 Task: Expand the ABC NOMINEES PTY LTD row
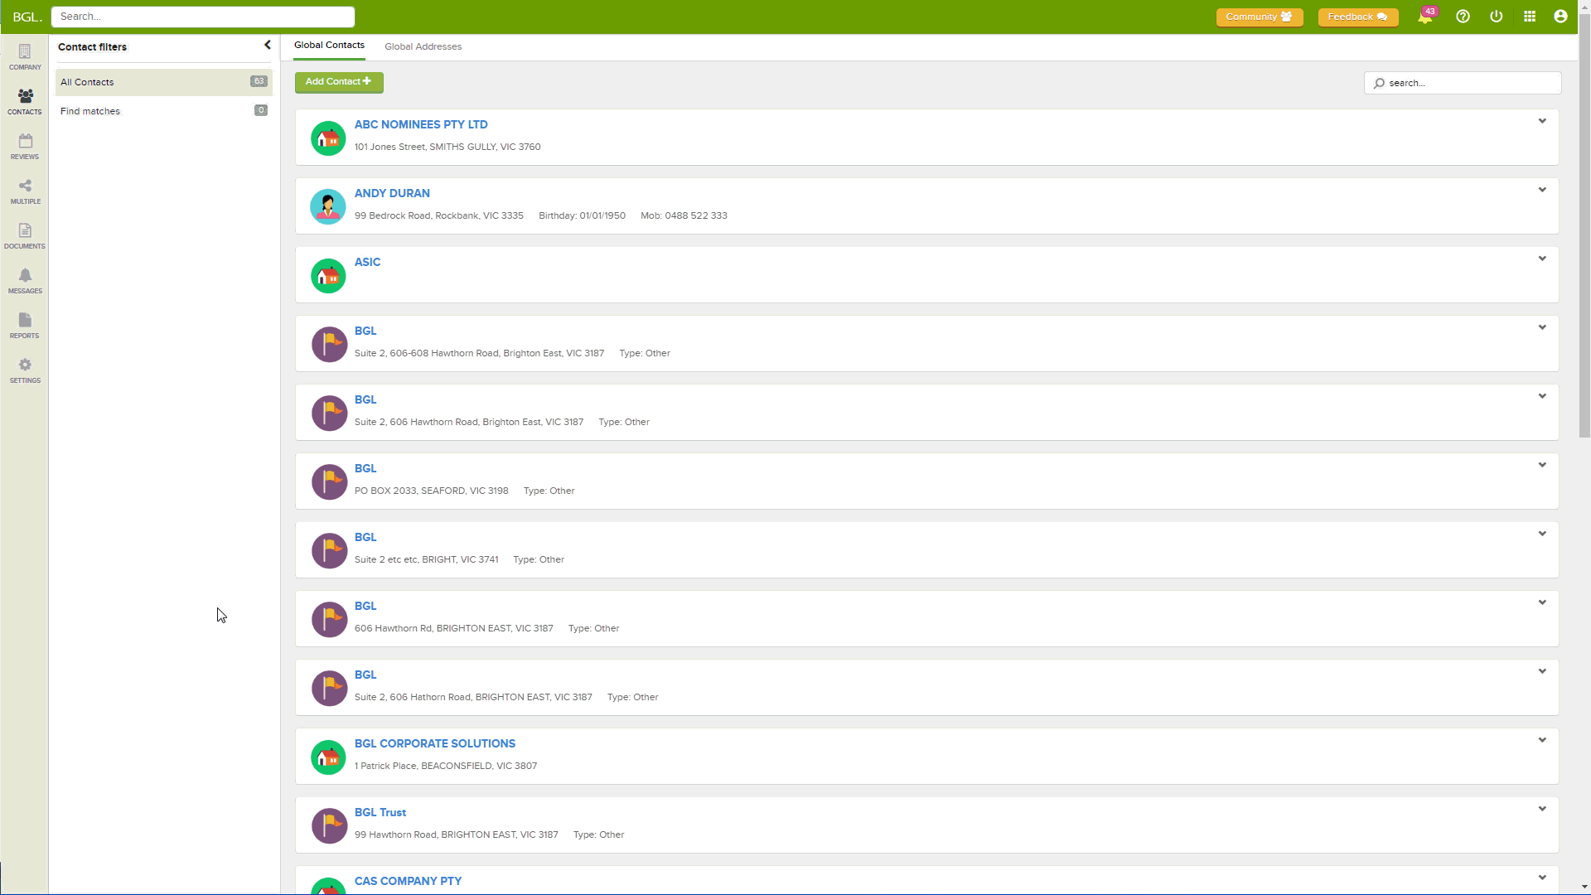click(1542, 122)
